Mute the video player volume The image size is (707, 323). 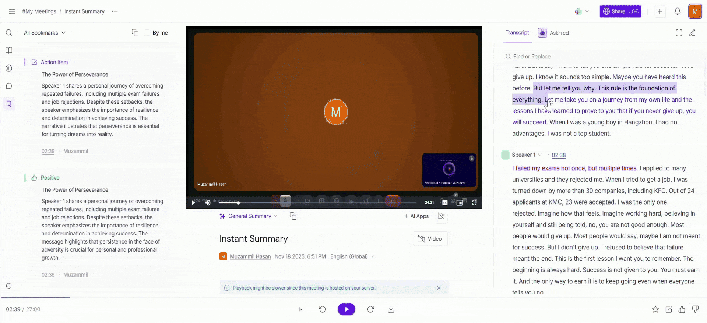pyautogui.click(x=208, y=202)
